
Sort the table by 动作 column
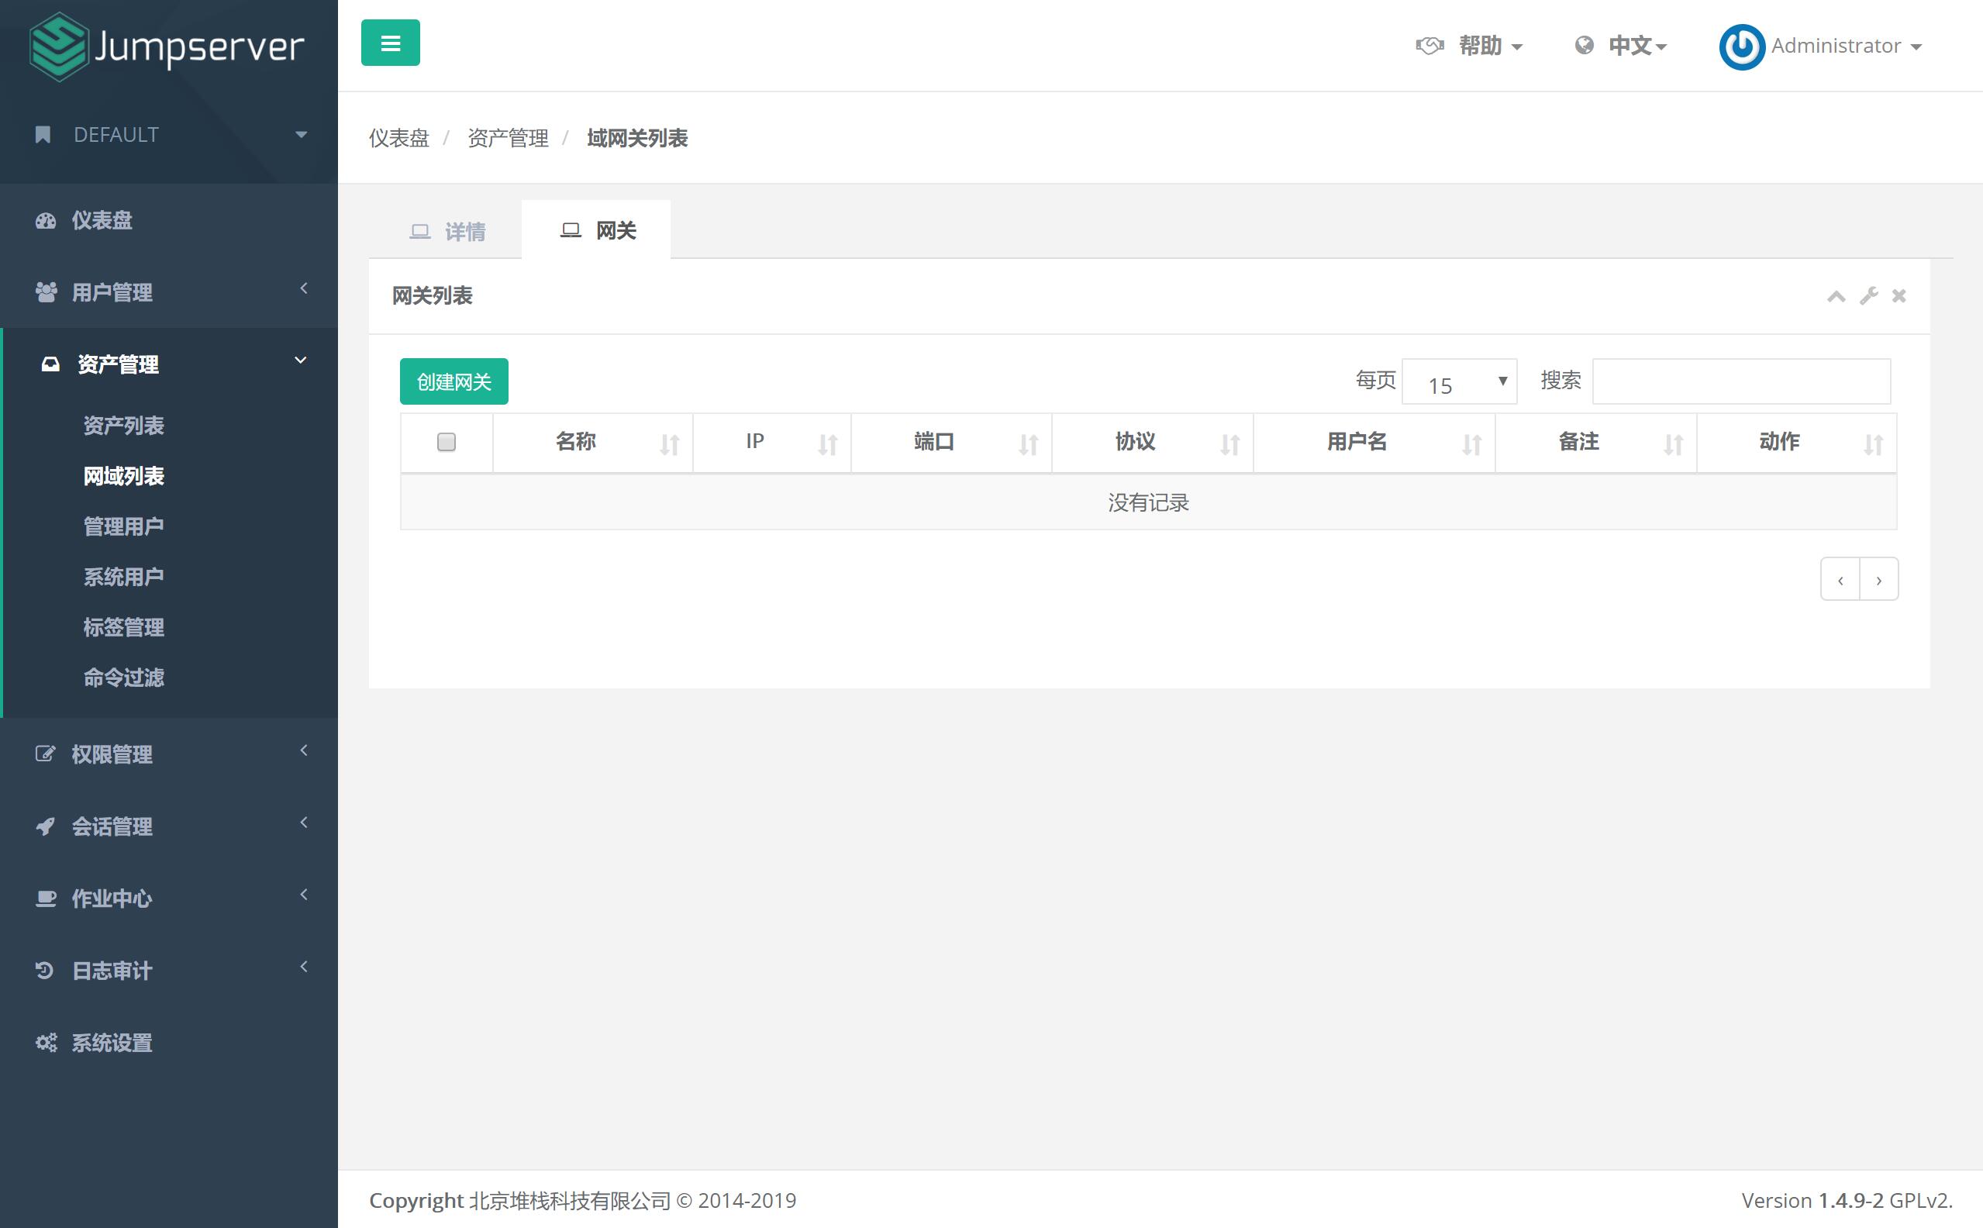[x=1796, y=443]
